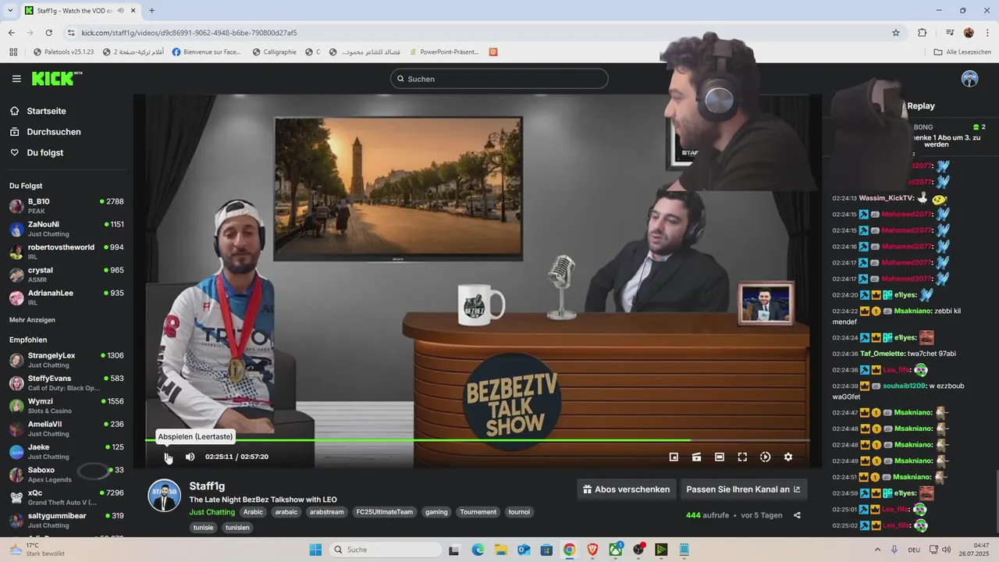Select the tunisie tag
The image size is (999, 562).
[204, 528]
